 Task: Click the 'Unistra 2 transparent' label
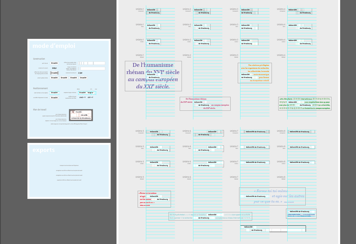(x=187, y=10)
